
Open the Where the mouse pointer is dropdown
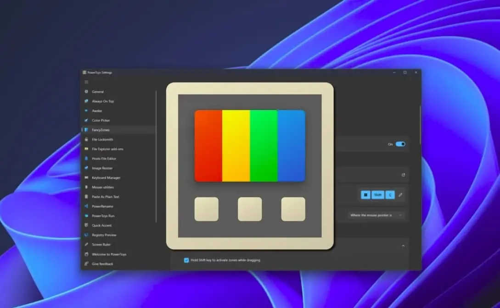(x=376, y=215)
